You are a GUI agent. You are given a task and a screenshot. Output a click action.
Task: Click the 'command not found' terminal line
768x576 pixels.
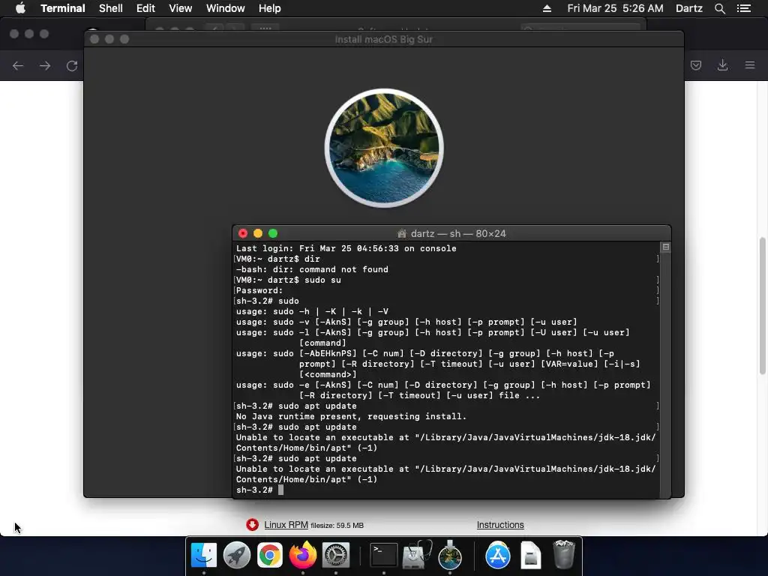point(312,269)
